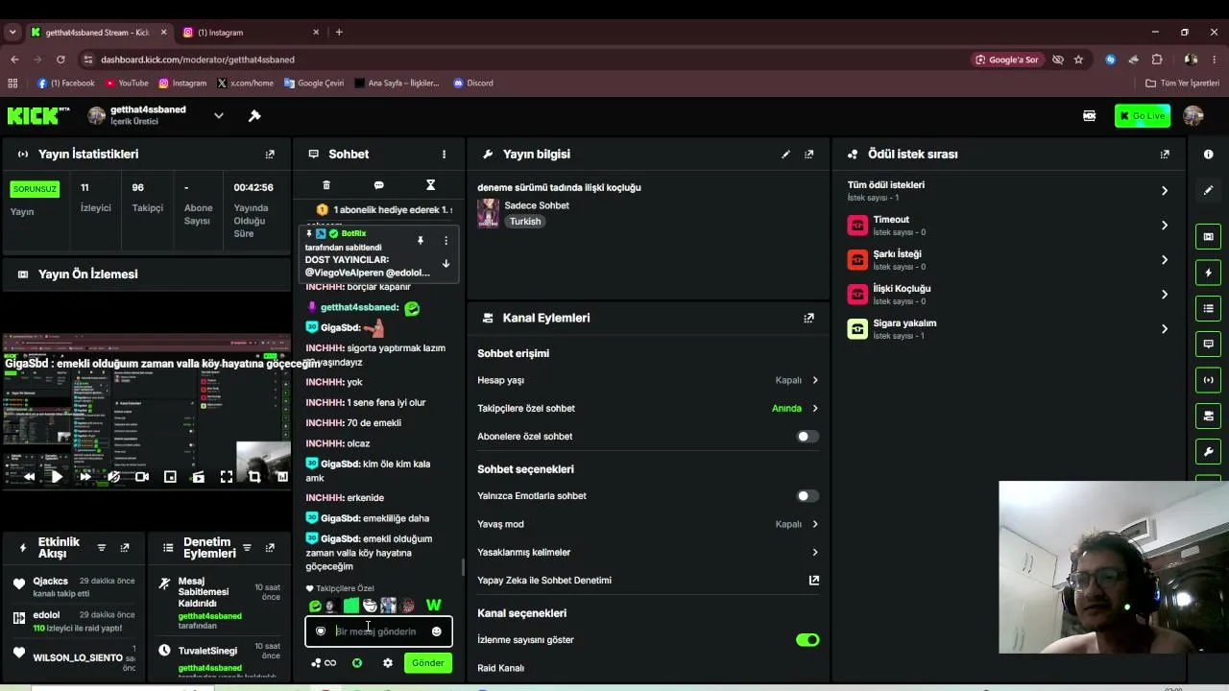Click the hourglass icon in chat toolbar
Image resolution: width=1229 pixels, height=691 pixels.
point(430,185)
